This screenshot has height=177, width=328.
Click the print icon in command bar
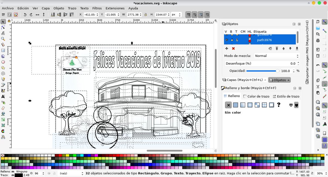pyautogui.click(x=318, y=40)
